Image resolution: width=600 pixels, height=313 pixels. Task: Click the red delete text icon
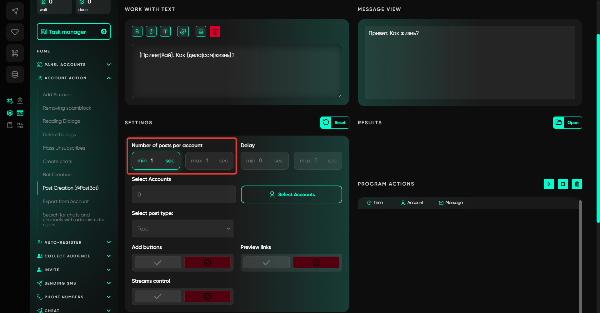(215, 32)
